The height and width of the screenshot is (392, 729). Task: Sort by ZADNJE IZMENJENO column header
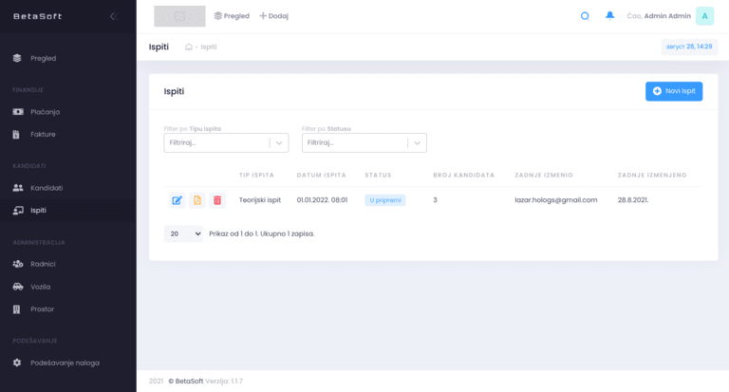point(652,176)
